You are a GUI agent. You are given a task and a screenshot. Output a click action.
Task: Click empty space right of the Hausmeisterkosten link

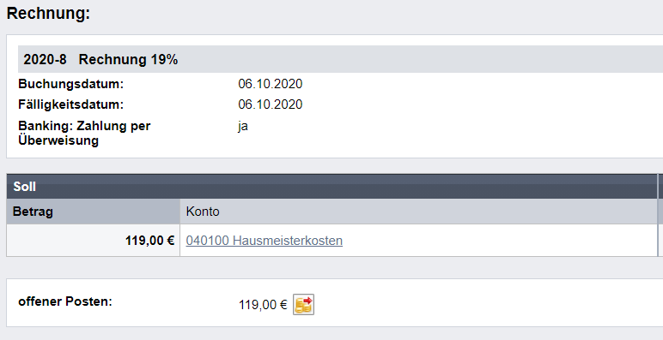coord(499,241)
